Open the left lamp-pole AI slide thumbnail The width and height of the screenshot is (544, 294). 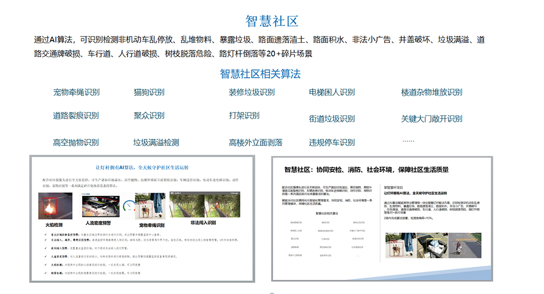tap(142, 219)
